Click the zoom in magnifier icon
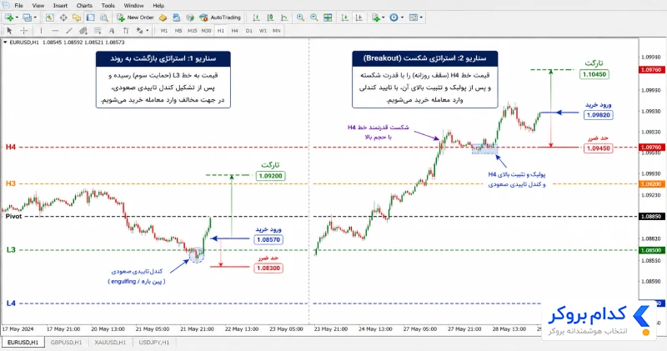The height and width of the screenshot is (351, 667). tap(300, 18)
